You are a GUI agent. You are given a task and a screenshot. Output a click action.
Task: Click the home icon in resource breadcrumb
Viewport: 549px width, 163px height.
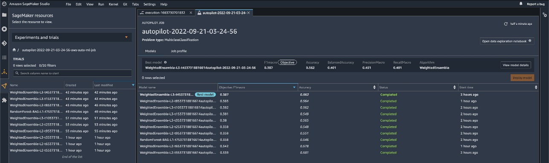[14, 50]
